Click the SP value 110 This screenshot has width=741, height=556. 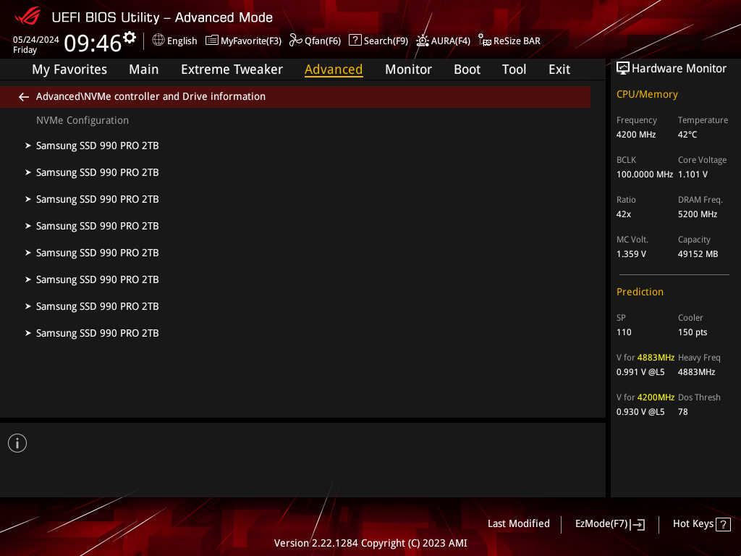[624, 332]
